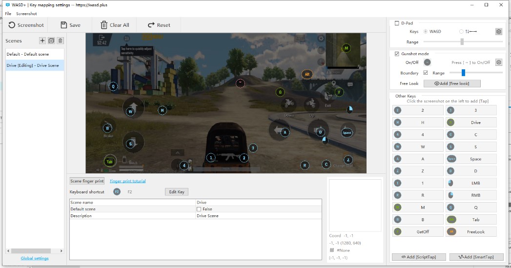Delete the scene with the trash icon
The width and height of the screenshot is (511, 268).
pos(60,41)
